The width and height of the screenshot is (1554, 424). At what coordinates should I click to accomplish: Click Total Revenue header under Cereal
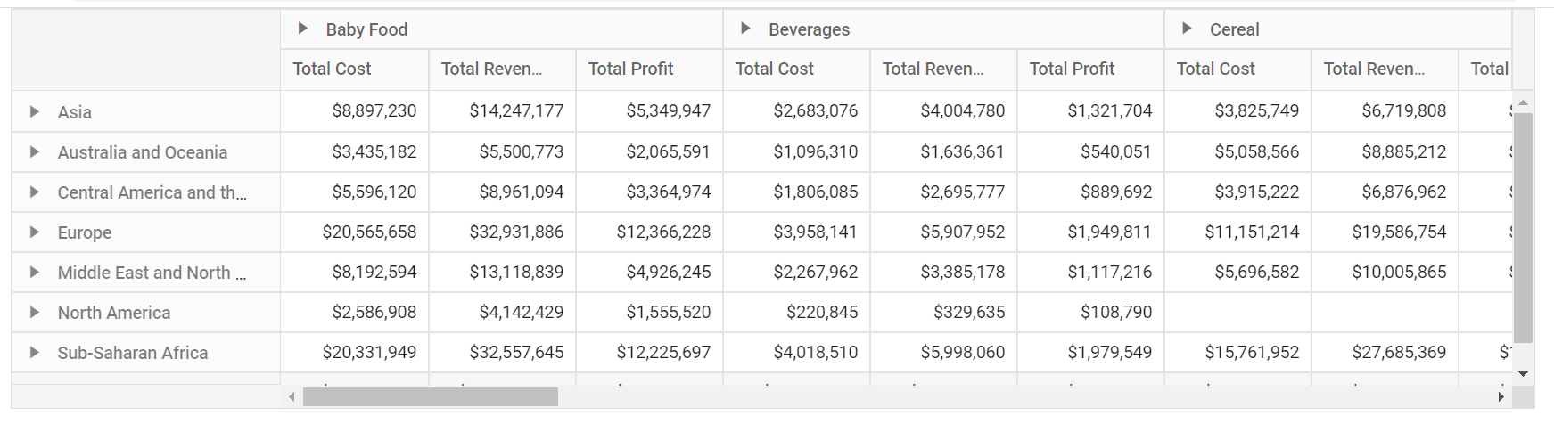(x=1385, y=69)
